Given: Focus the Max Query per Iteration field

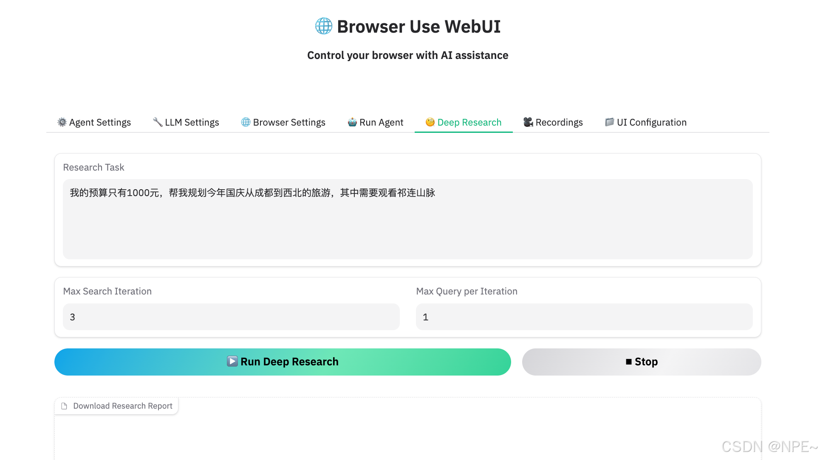Looking at the screenshot, I should pos(584,317).
